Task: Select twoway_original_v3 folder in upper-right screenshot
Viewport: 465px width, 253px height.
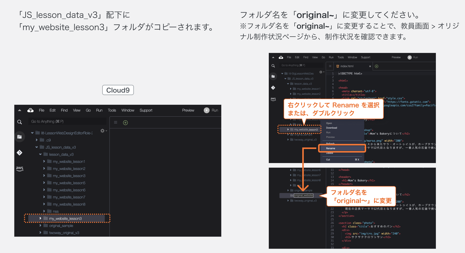Action: [305, 140]
